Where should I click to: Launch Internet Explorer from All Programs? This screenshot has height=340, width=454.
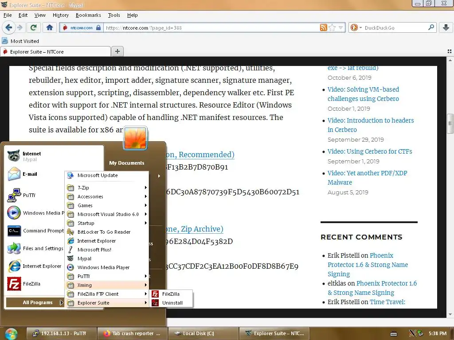pyautogui.click(x=106, y=241)
